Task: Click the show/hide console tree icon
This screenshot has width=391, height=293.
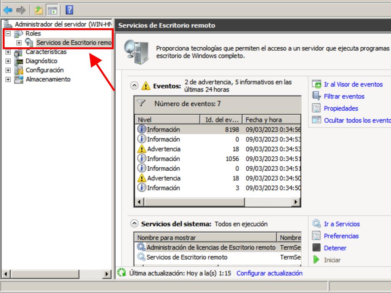Action: [52, 10]
